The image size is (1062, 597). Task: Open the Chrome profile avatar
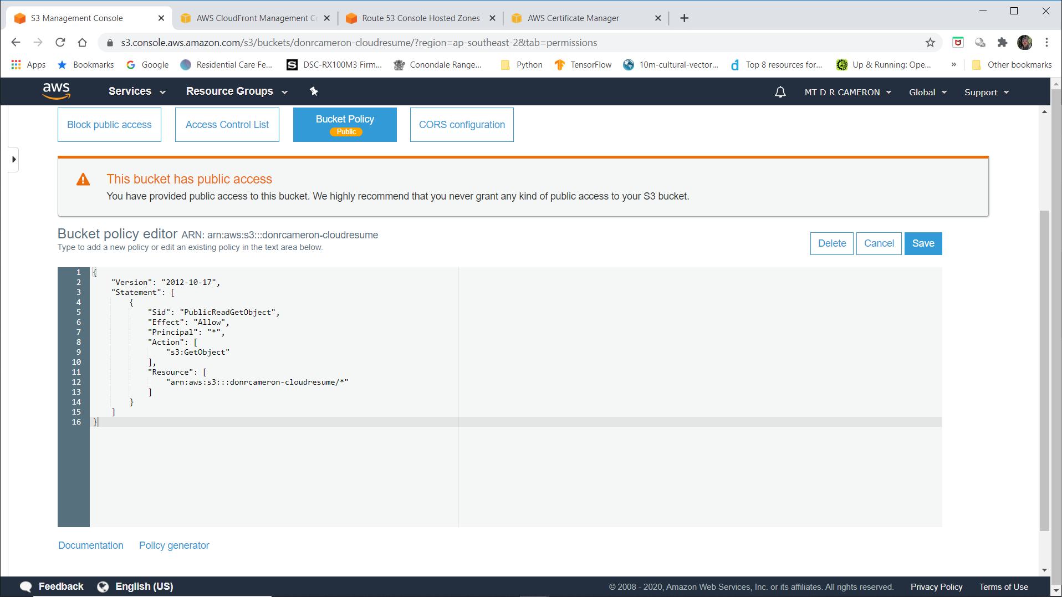1024,43
